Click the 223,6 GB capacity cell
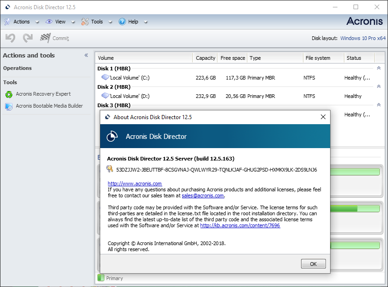388x287 pixels. [205, 78]
